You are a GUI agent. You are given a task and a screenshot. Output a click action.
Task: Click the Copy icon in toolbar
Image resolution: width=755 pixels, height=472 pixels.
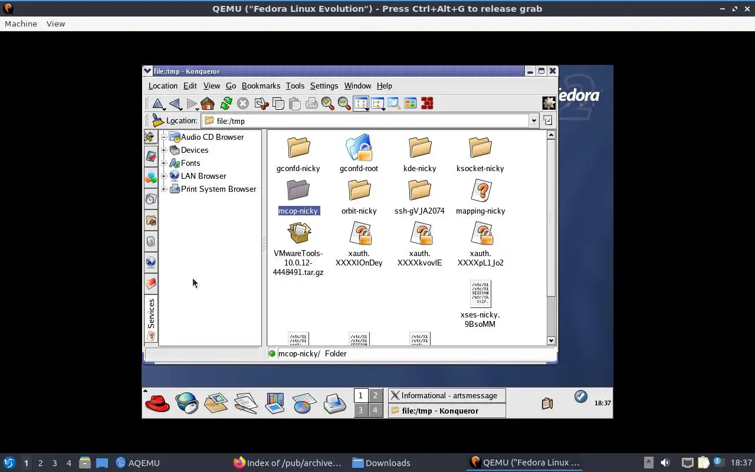click(278, 104)
